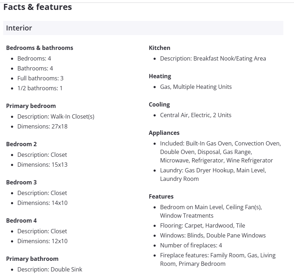
Task: Click Primary bedroom Dimensions: 27x18 text
Action: [x=42, y=126]
